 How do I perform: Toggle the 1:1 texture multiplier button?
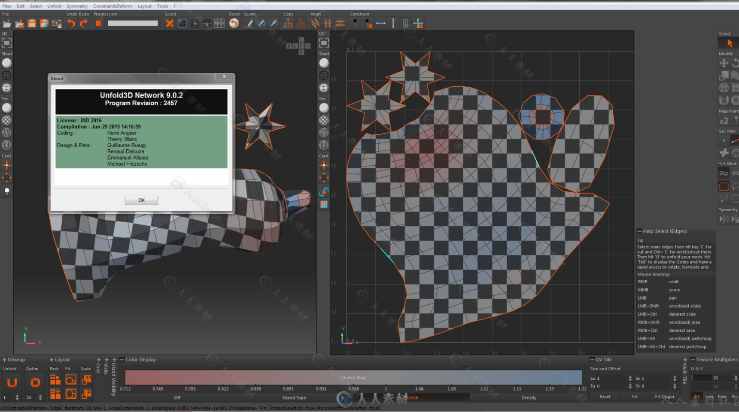pyautogui.click(x=696, y=397)
